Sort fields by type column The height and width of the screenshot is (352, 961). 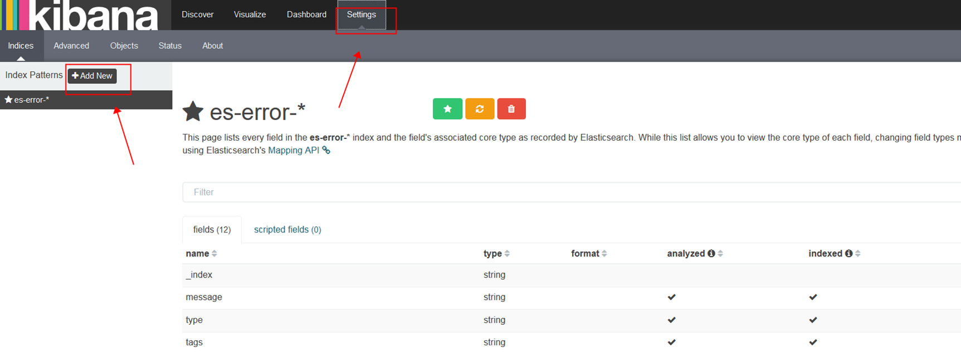(x=506, y=254)
